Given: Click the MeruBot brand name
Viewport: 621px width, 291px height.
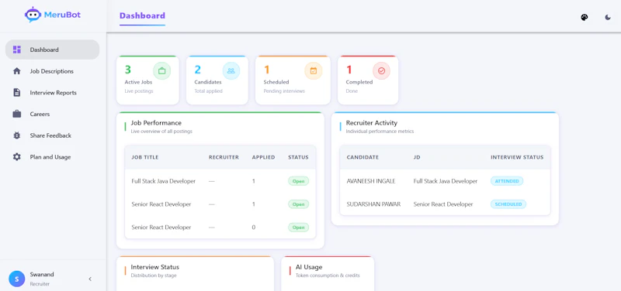Looking at the screenshot, I should 62,15.
